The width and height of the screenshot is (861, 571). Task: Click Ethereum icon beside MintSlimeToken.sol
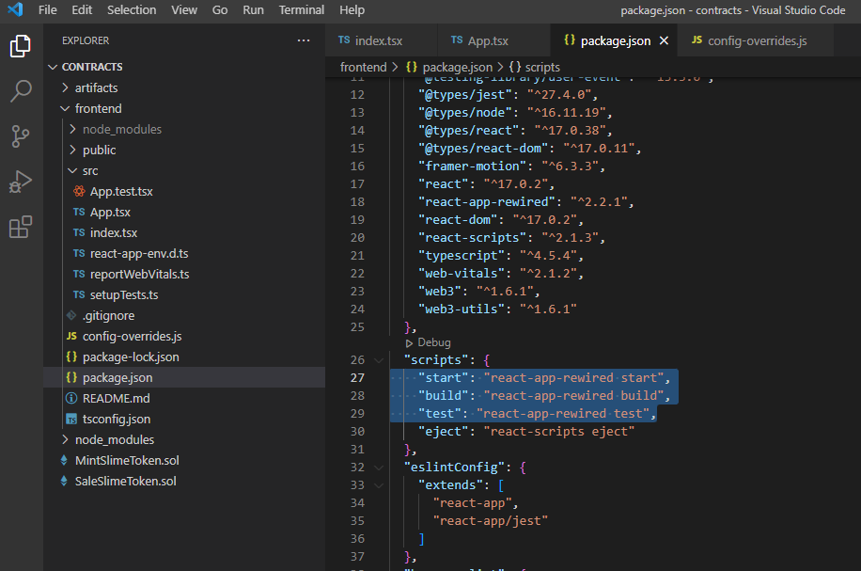click(x=64, y=460)
